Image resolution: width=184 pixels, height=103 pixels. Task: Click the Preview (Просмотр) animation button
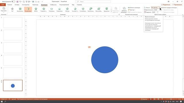4,10
